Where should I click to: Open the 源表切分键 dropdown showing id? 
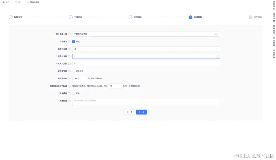tap(146, 49)
